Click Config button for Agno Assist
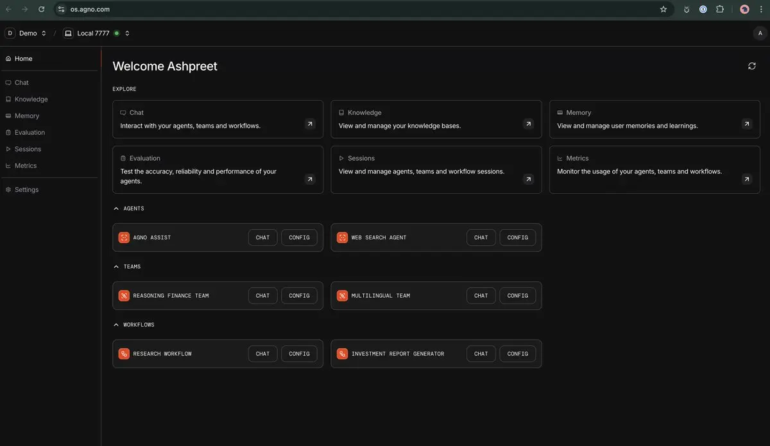Image resolution: width=770 pixels, height=446 pixels. 299,237
